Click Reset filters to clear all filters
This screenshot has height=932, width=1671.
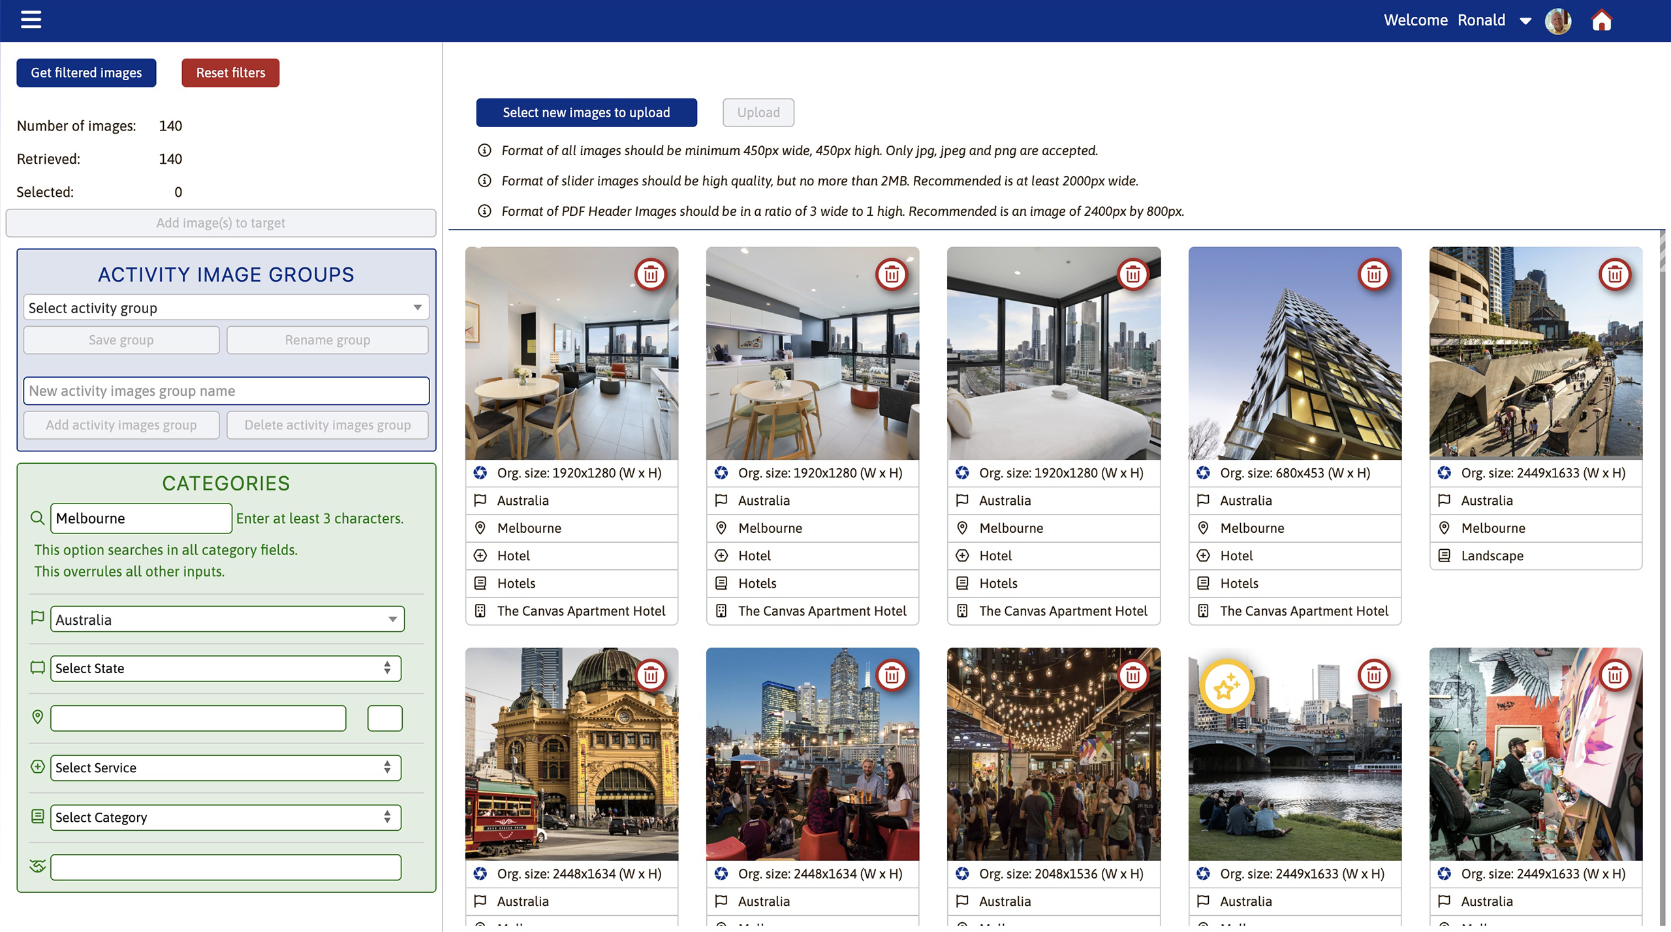[x=230, y=72]
